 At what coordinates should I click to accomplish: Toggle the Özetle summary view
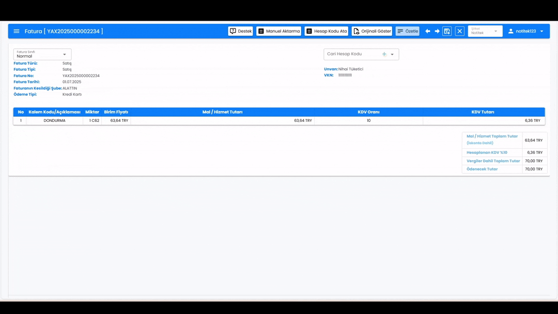407,31
